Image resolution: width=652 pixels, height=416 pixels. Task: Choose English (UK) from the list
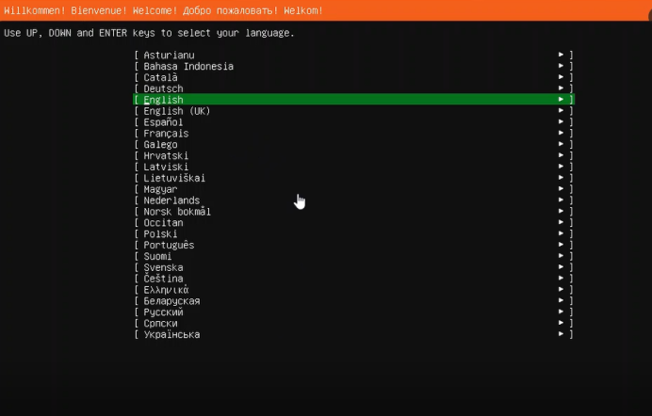[176, 111]
